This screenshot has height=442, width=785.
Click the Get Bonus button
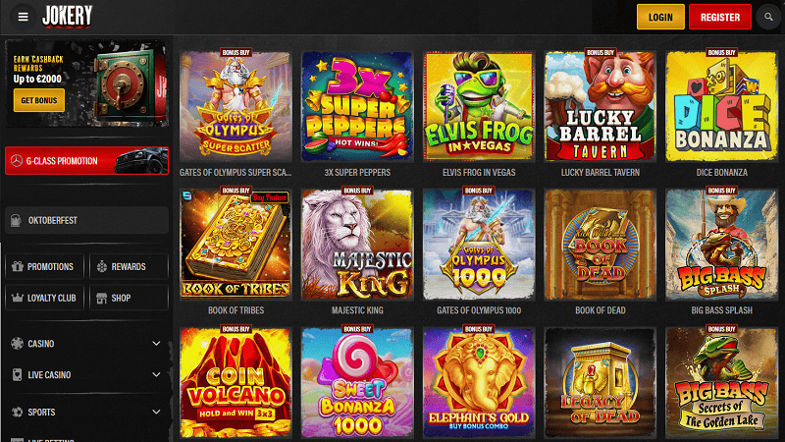tap(39, 100)
